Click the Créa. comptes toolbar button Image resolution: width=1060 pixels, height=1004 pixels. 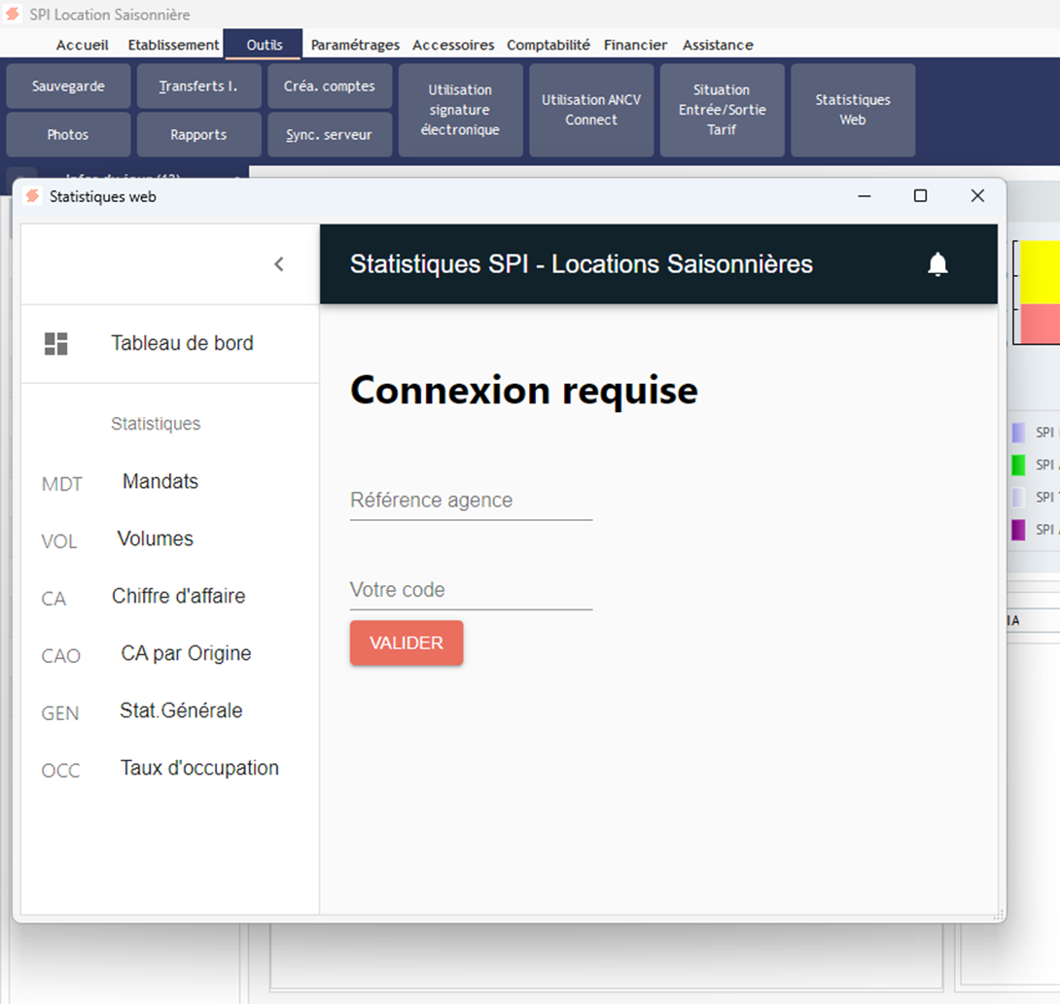(x=330, y=87)
